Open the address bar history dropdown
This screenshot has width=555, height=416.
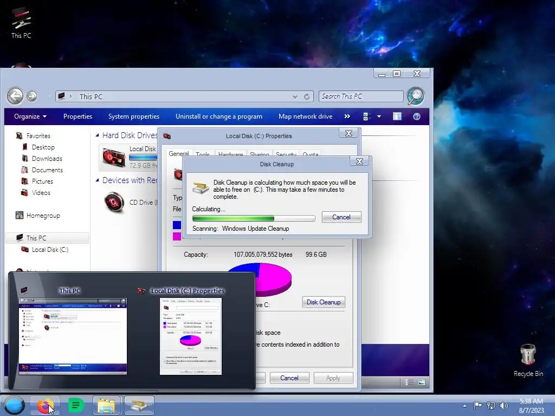pos(295,96)
